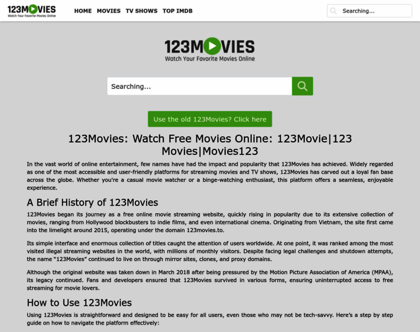Focus the header search input field
Image resolution: width=420 pixels, height=332 pixels.
[370, 11]
